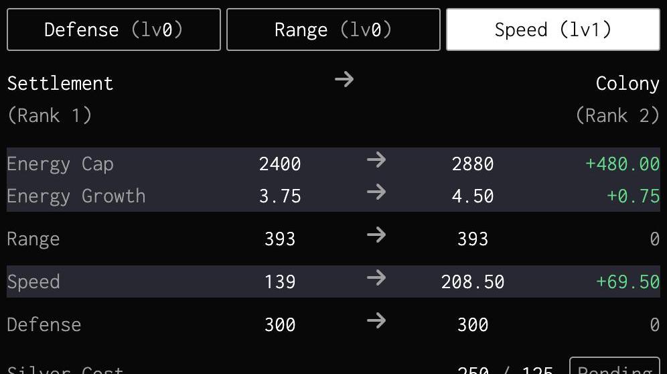This screenshot has height=374, width=667.
Task: Click the +480.00 energy cap increase
Action: [622, 164]
